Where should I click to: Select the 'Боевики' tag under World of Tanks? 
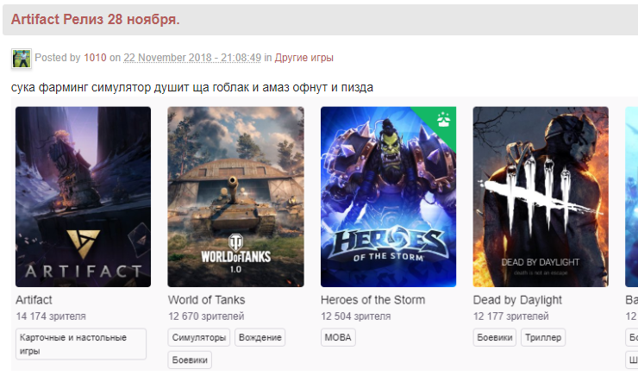click(x=190, y=360)
